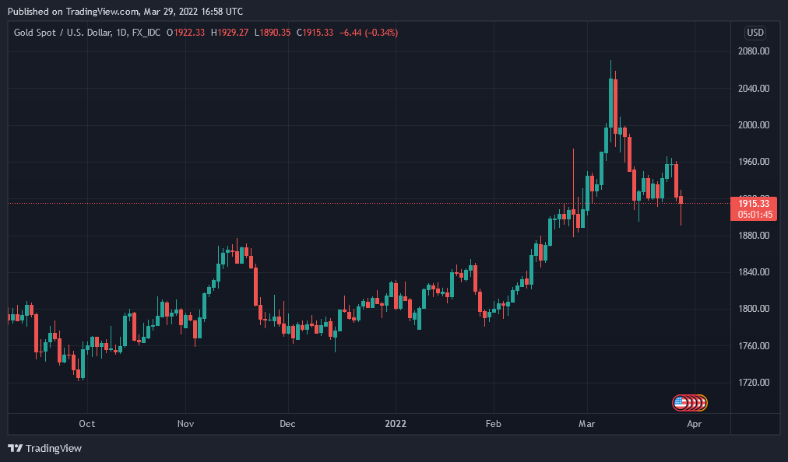This screenshot has width=788, height=462.
Task: Click the Mar label on time axis
Action: [x=586, y=424]
